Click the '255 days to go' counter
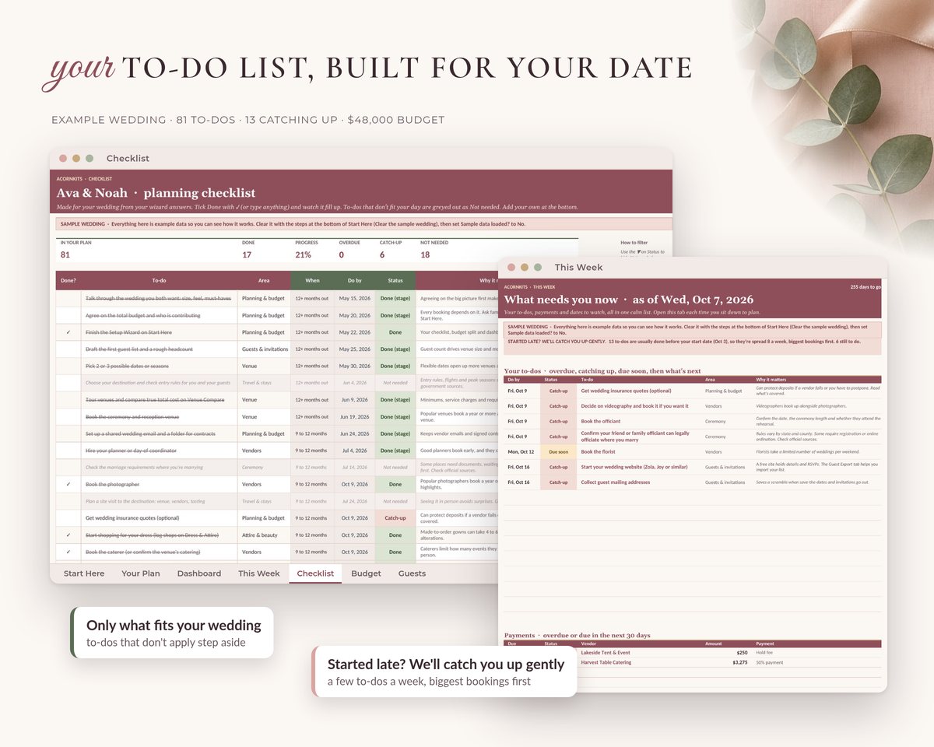The width and height of the screenshot is (934, 747). (864, 287)
